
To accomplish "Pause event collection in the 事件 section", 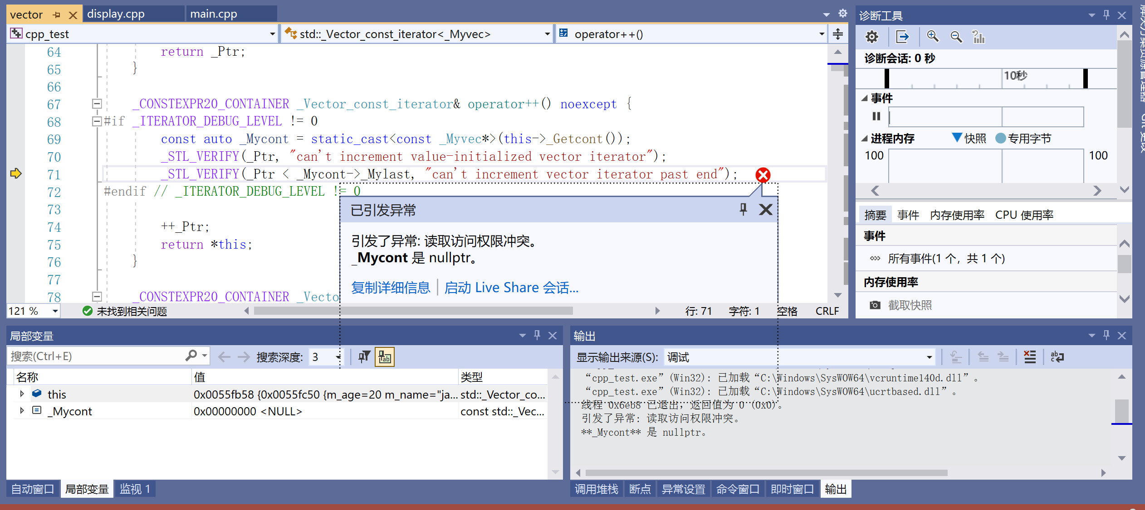I will click(876, 116).
